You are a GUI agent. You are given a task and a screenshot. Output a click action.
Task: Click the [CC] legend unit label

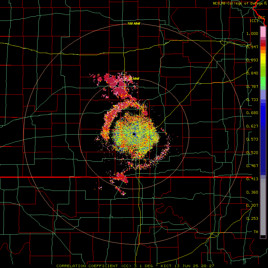(x=254, y=21)
